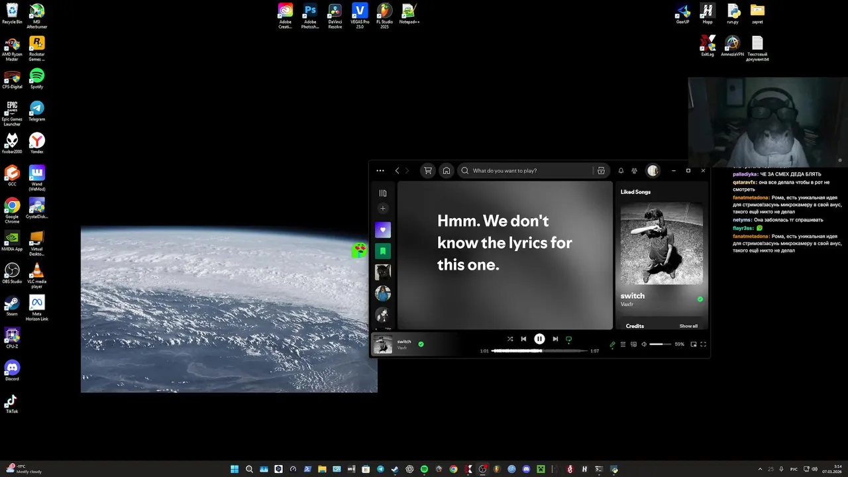This screenshot has height=477, width=848.
Task: Select the Telegram desktop icon
Action: pyautogui.click(x=37, y=111)
